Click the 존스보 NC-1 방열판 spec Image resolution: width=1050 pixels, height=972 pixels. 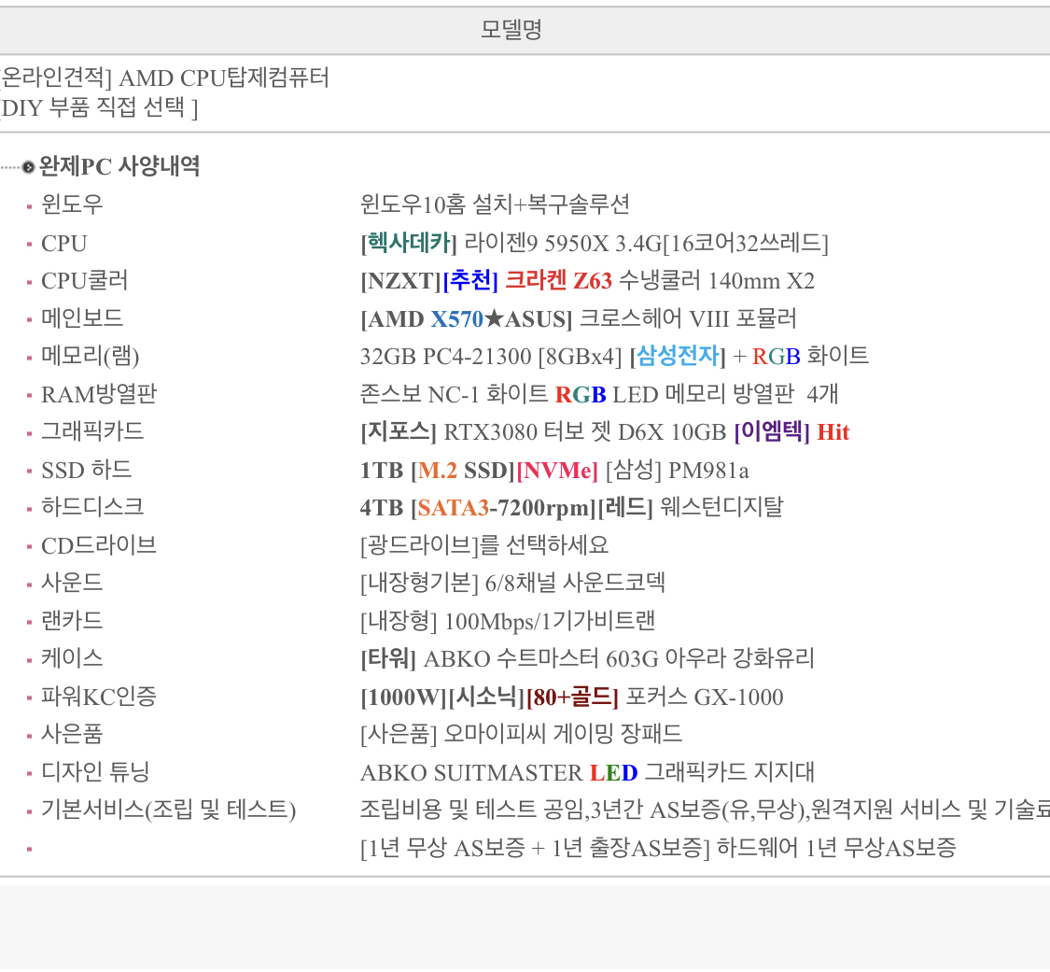coord(598,394)
